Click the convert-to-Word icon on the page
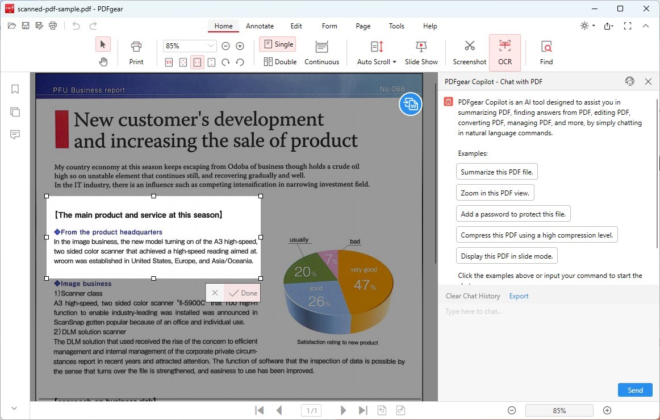This screenshot has width=660, height=420. pos(410,104)
